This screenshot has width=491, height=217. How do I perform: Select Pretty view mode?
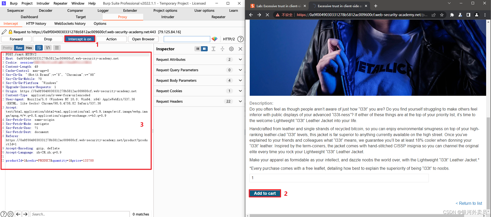7,48
